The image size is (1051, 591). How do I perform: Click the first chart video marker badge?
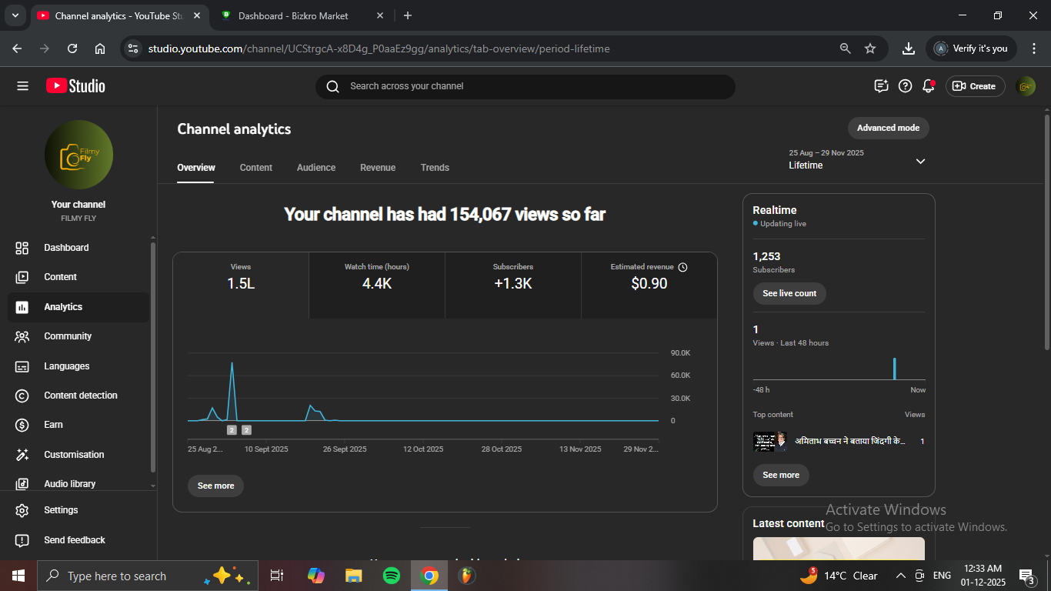point(232,430)
